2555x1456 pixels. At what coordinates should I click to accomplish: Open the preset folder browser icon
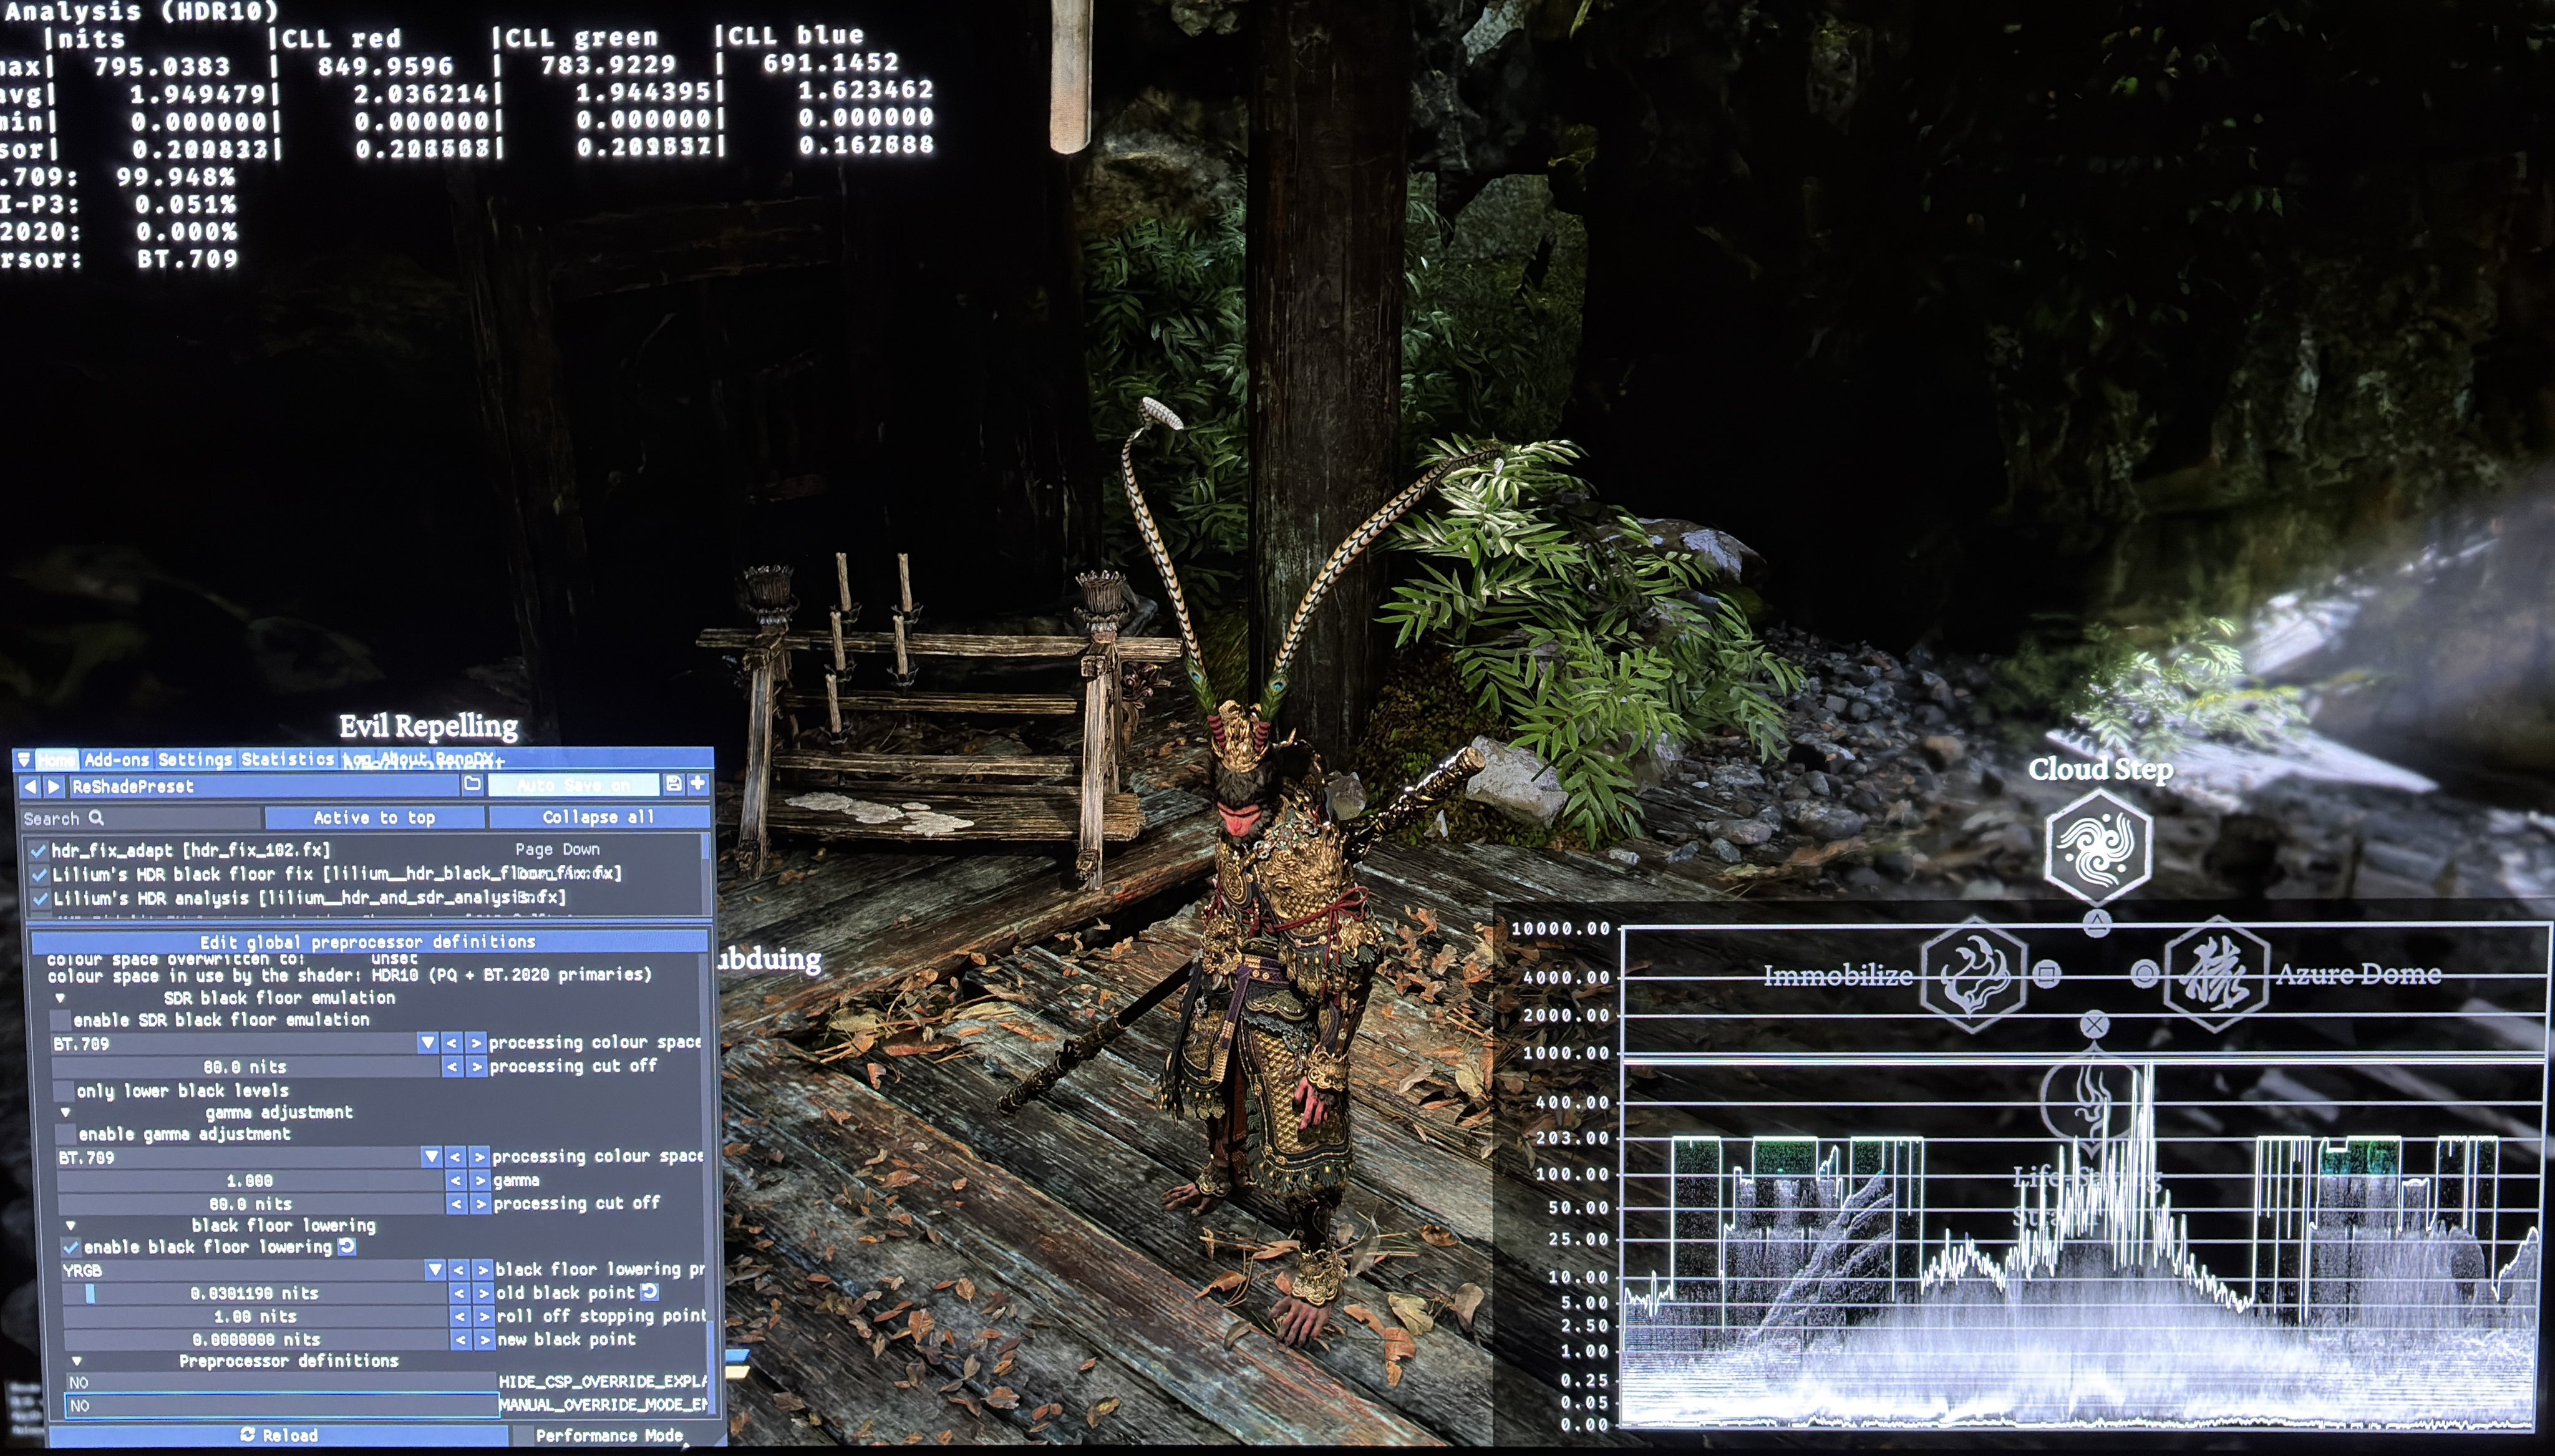(x=472, y=784)
